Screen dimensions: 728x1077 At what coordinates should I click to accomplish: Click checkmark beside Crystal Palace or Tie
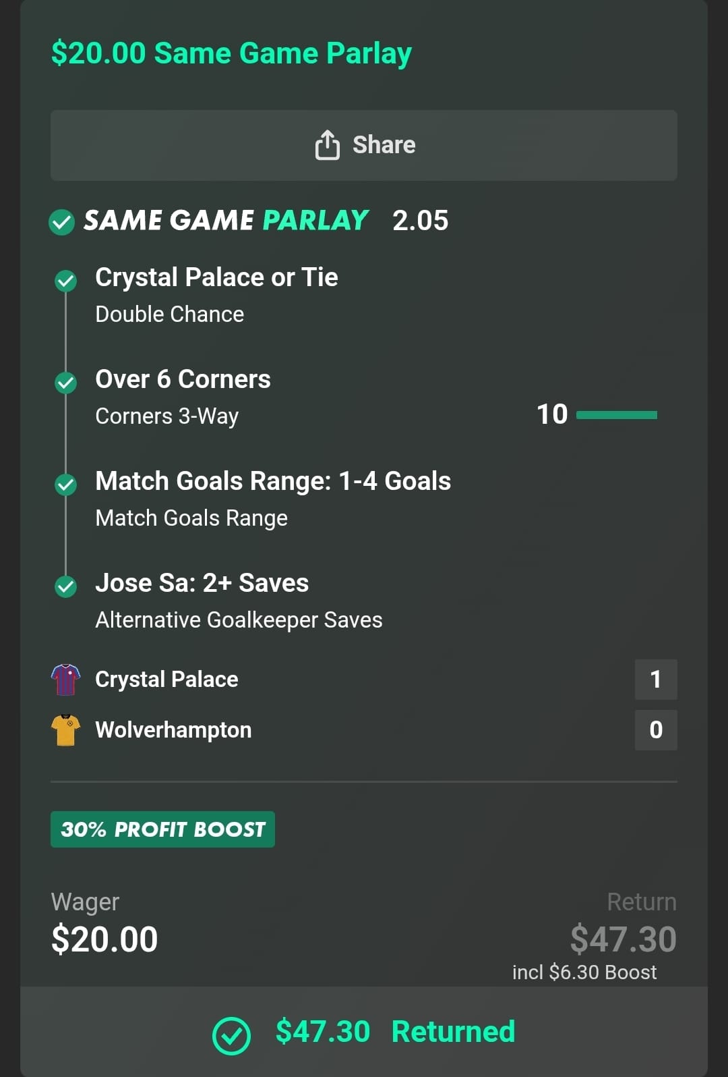click(65, 281)
